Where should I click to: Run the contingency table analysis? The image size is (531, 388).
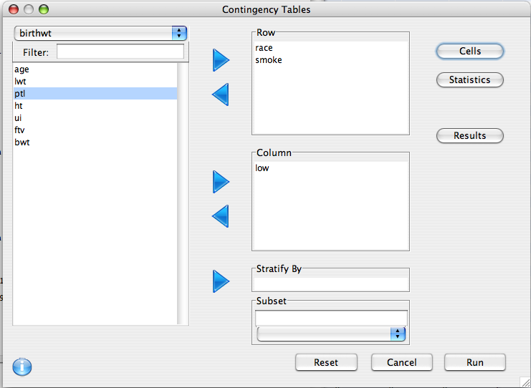coord(475,362)
